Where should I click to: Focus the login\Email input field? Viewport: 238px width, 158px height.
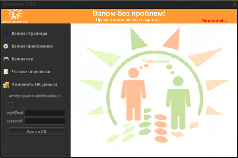pyautogui.click(x=45, y=113)
